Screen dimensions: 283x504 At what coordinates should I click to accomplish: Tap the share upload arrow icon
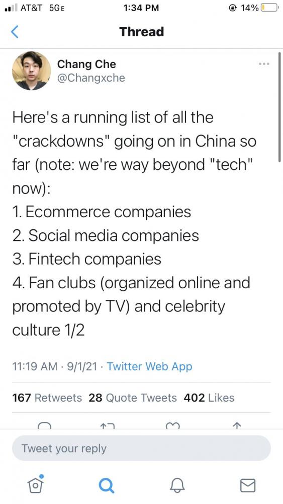236,425
